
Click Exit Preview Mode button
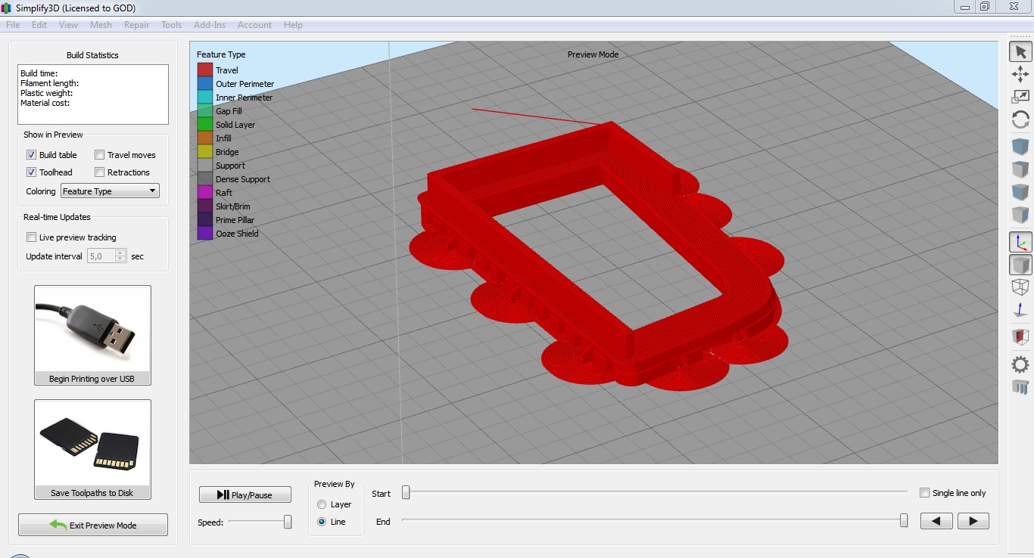click(x=93, y=525)
